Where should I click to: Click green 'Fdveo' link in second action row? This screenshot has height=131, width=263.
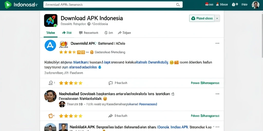click(205, 116)
